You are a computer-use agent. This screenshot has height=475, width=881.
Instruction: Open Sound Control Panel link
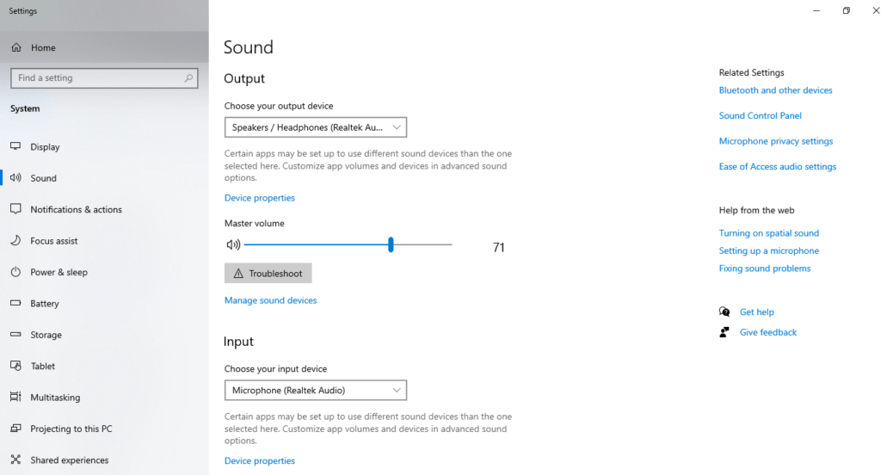(761, 115)
